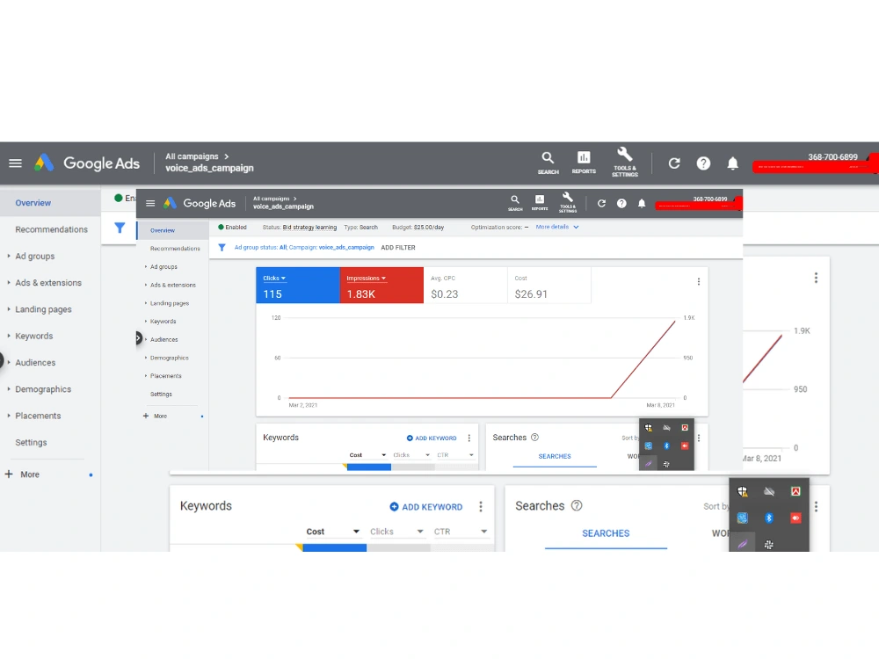Open chart card three-dot menu on larger background page
This screenshot has width=879, height=659.
816,278
